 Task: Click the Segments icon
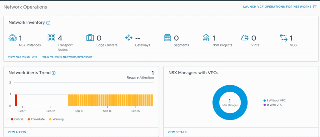(x=167, y=38)
